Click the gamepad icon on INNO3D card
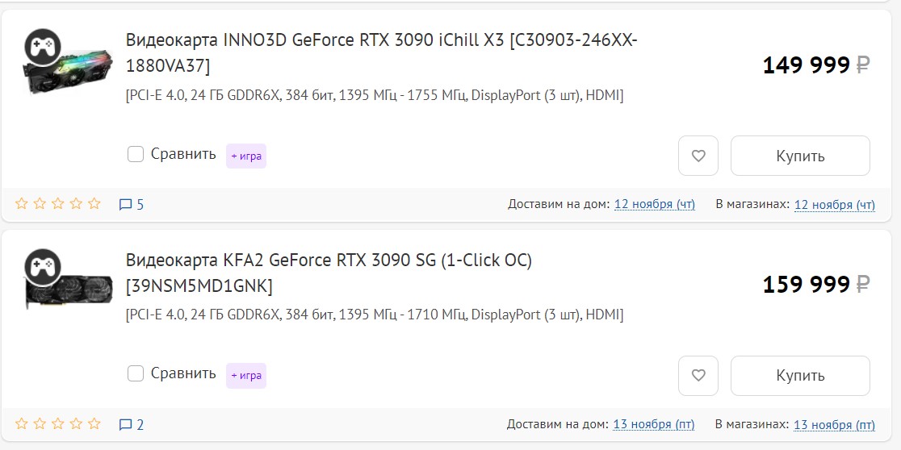 (x=39, y=45)
